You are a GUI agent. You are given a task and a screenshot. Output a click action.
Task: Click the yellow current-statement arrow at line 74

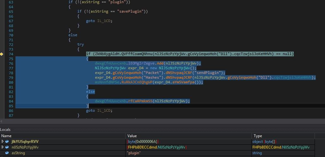pos(2,54)
